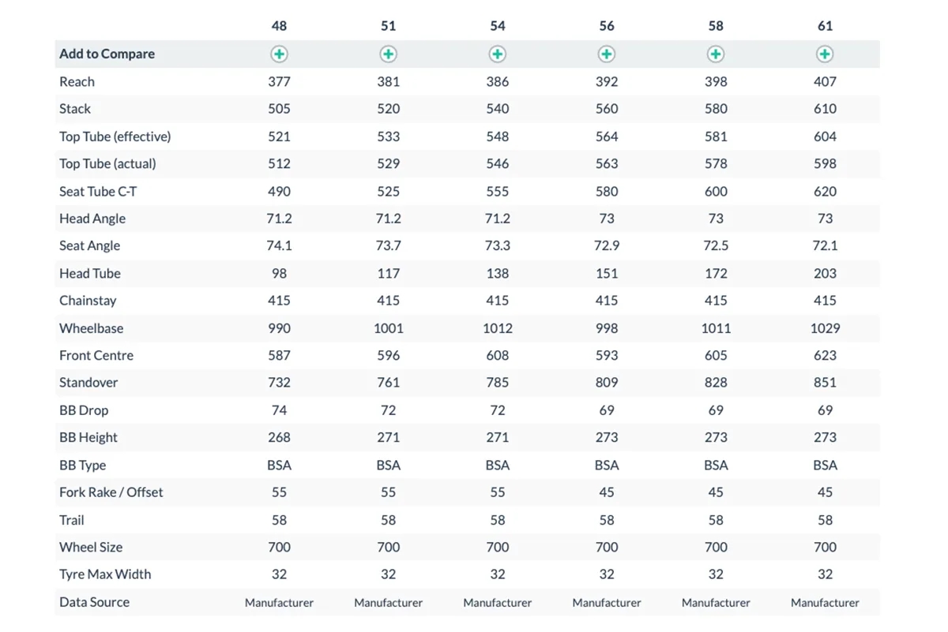This screenshot has height=632, width=948.
Task: Click plus icon under size 54
Action: [498, 54]
